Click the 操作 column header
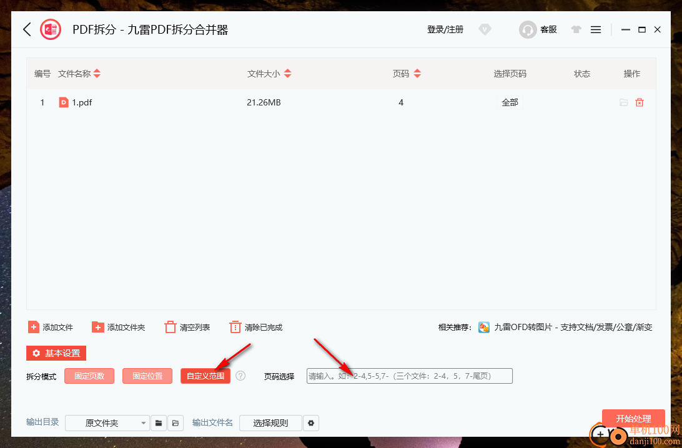This screenshot has height=448, width=682. pyautogui.click(x=631, y=74)
